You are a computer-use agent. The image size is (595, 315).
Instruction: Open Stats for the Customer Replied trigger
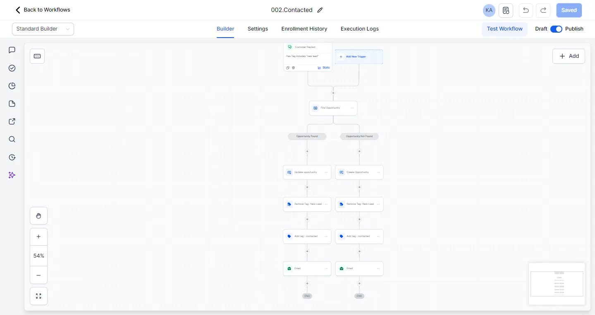click(x=324, y=68)
